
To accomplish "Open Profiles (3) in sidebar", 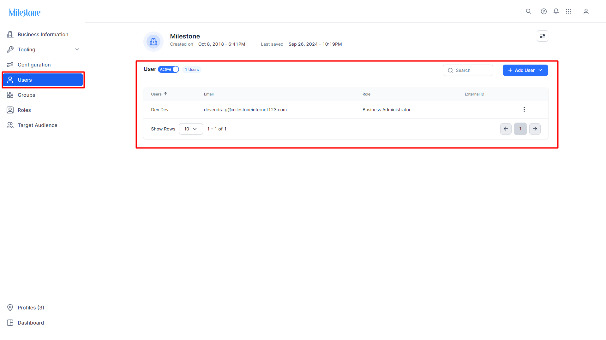I will click(x=43, y=308).
